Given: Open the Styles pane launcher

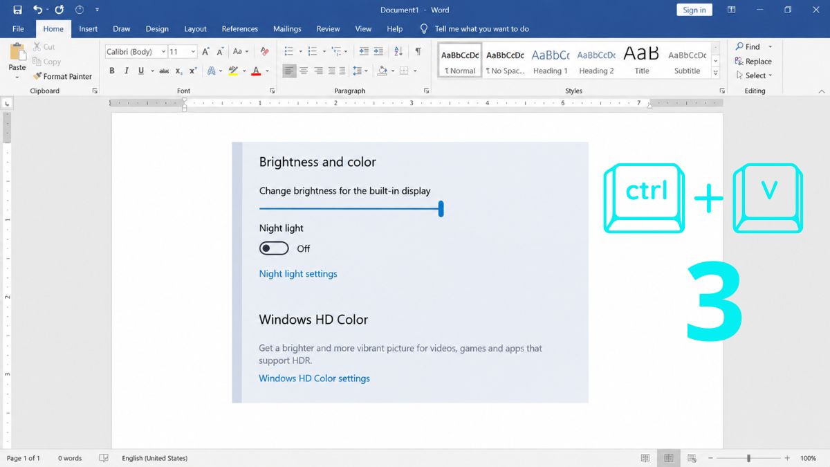Looking at the screenshot, I should (x=722, y=91).
